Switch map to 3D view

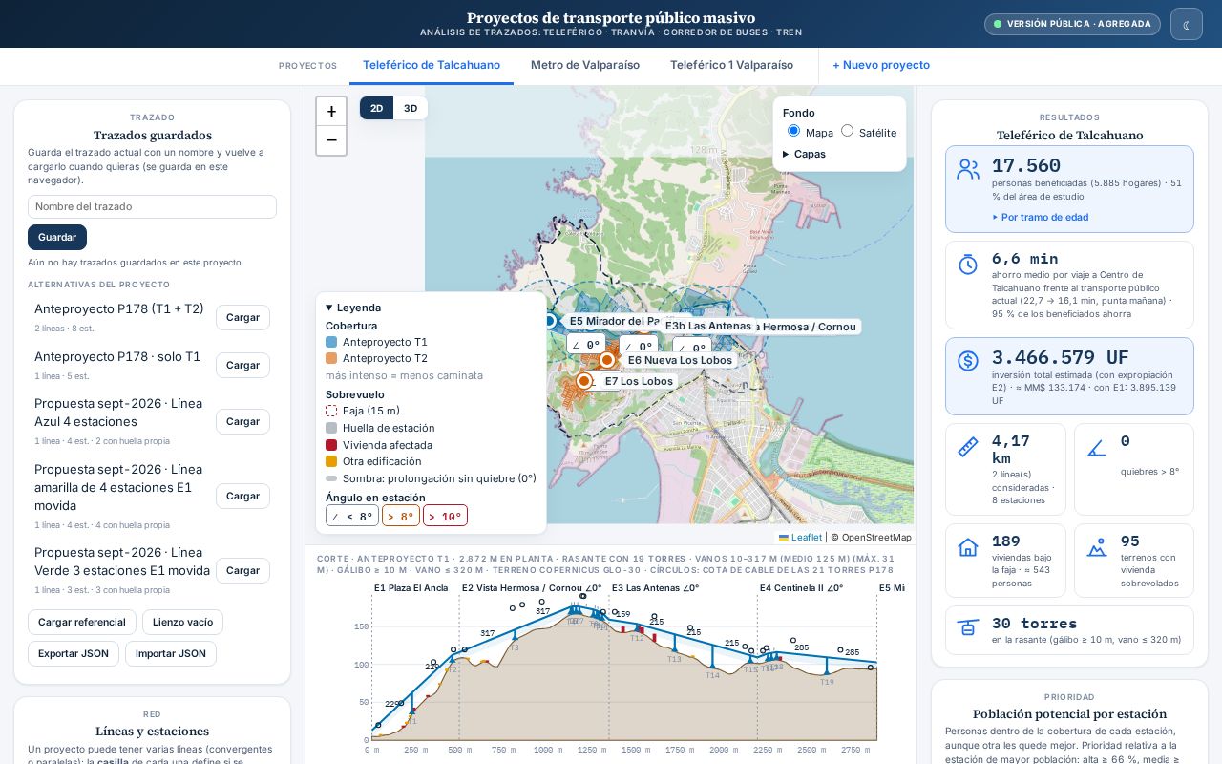tap(411, 108)
